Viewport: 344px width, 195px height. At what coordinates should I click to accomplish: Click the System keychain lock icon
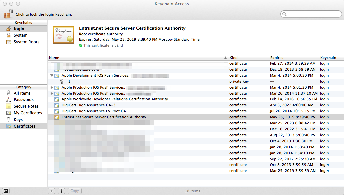click(x=9, y=35)
